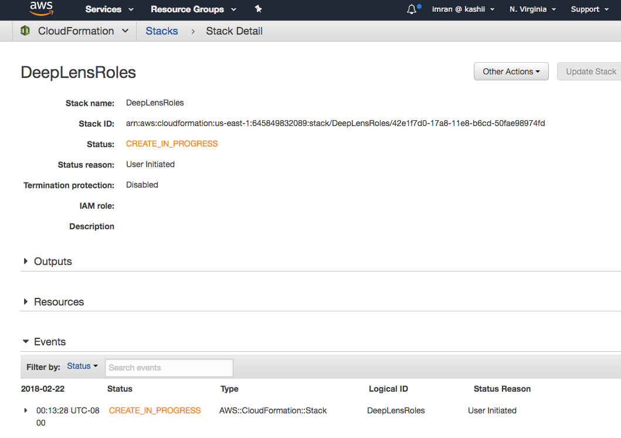
Task: Click the event's CREATE_IN_PROGRESS status cell
Action: pos(155,410)
